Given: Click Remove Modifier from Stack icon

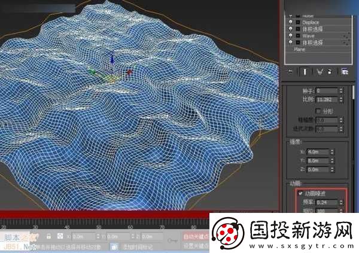Looking at the screenshot, I should click(330, 72).
